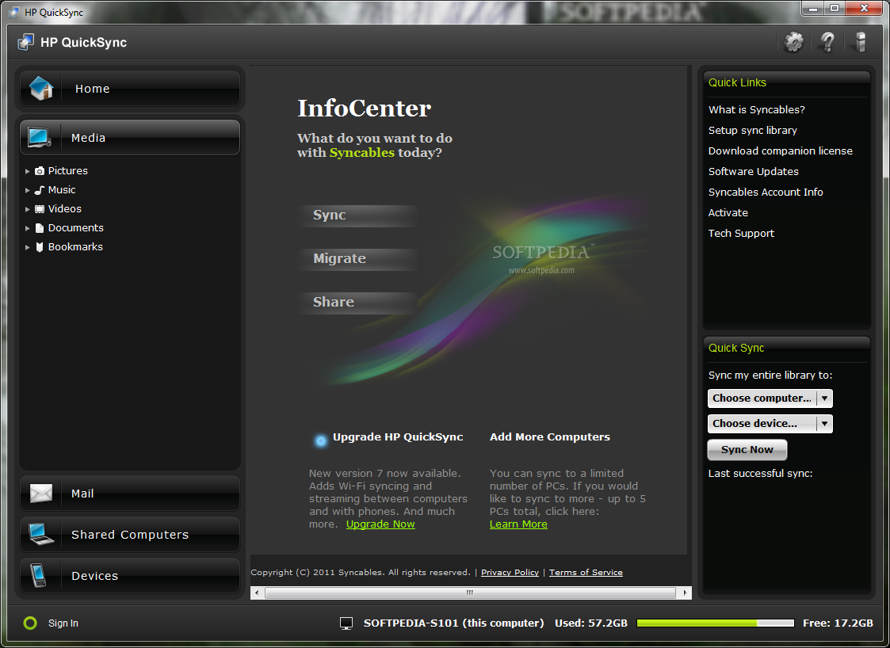890x648 pixels.
Task: Click the laptop icon on Shared Computers
Action: [41, 534]
